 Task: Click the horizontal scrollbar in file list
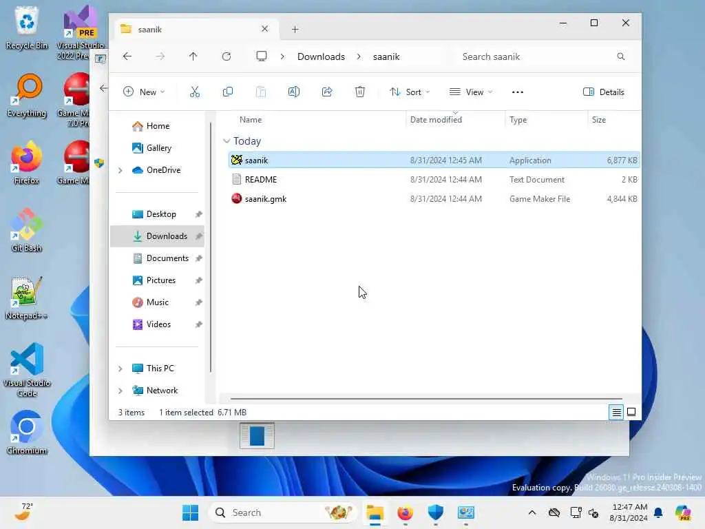(426, 399)
